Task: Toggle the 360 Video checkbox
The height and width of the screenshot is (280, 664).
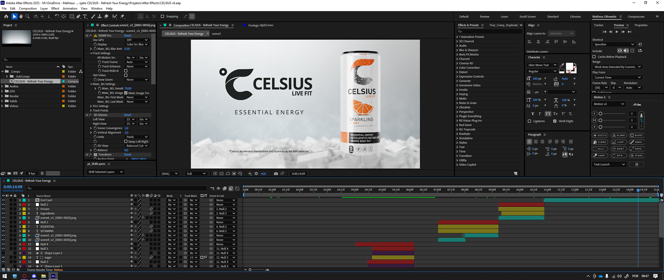Action: [126, 75]
